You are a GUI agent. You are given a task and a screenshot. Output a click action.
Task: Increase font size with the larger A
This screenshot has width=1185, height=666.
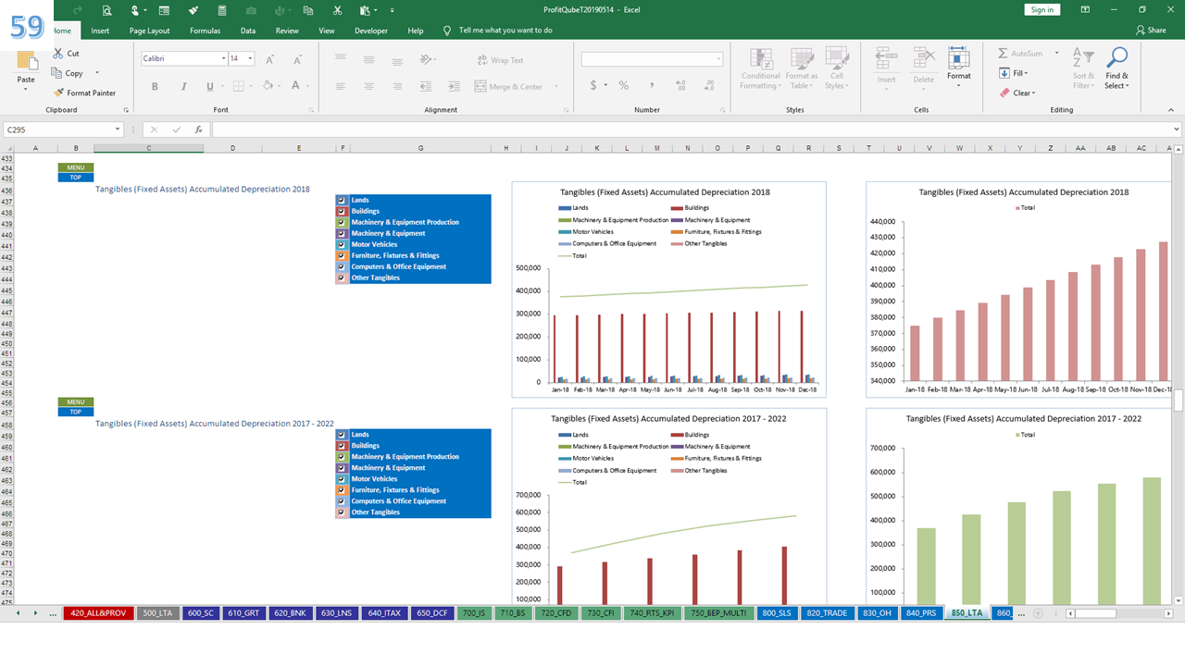pyautogui.click(x=269, y=59)
